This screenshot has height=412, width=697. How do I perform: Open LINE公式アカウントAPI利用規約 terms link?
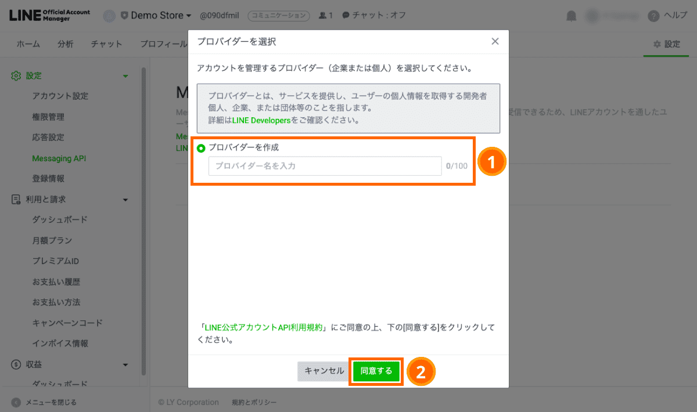[x=264, y=327]
